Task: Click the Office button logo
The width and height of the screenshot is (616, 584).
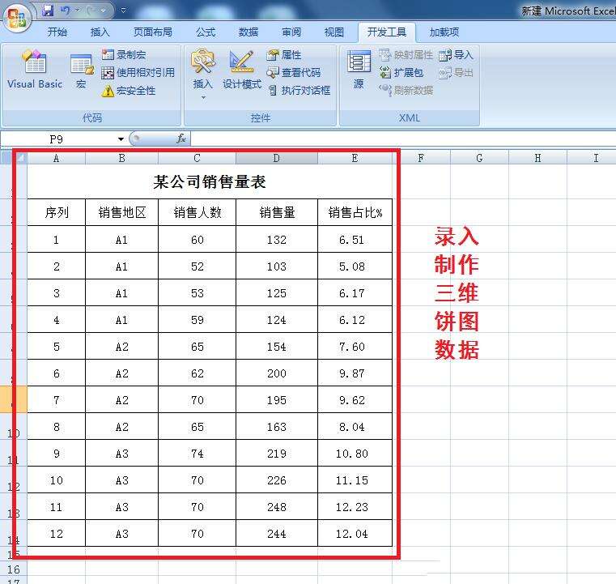Action: [16, 17]
